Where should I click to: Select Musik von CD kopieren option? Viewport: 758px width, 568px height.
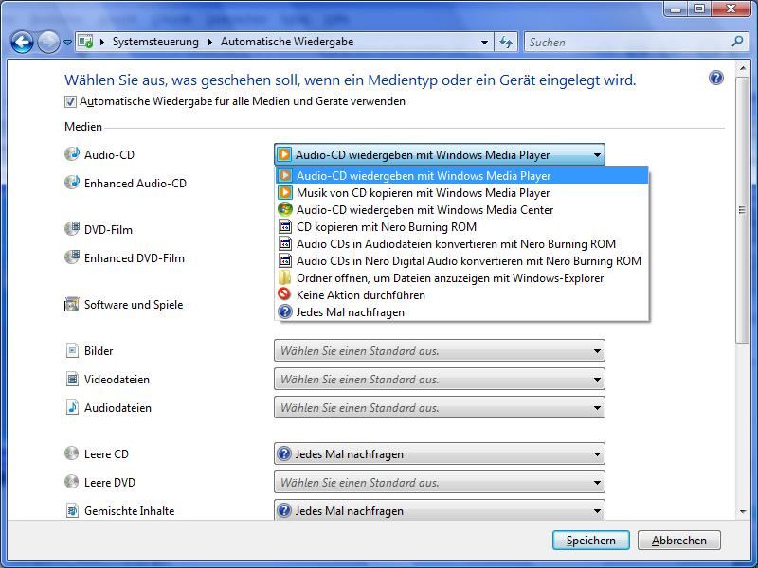(461, 193)
